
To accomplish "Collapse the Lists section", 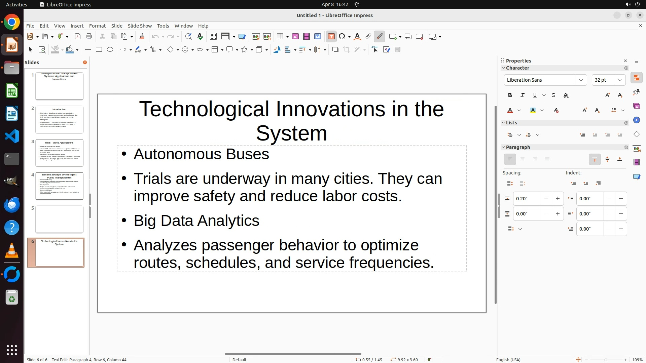I will pos(503,123).
